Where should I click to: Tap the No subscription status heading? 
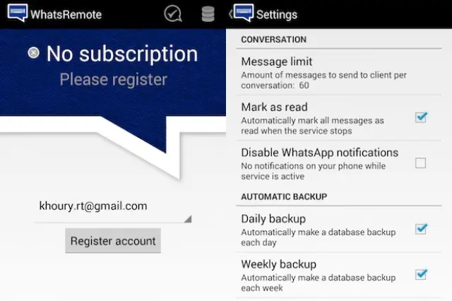121,54
